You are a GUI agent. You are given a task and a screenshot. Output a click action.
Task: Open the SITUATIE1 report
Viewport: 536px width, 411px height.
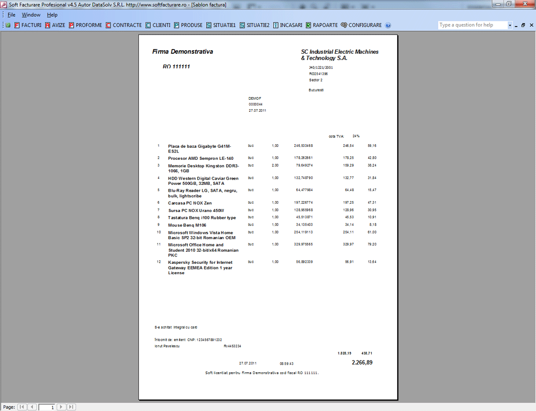(x=221, y=25)
